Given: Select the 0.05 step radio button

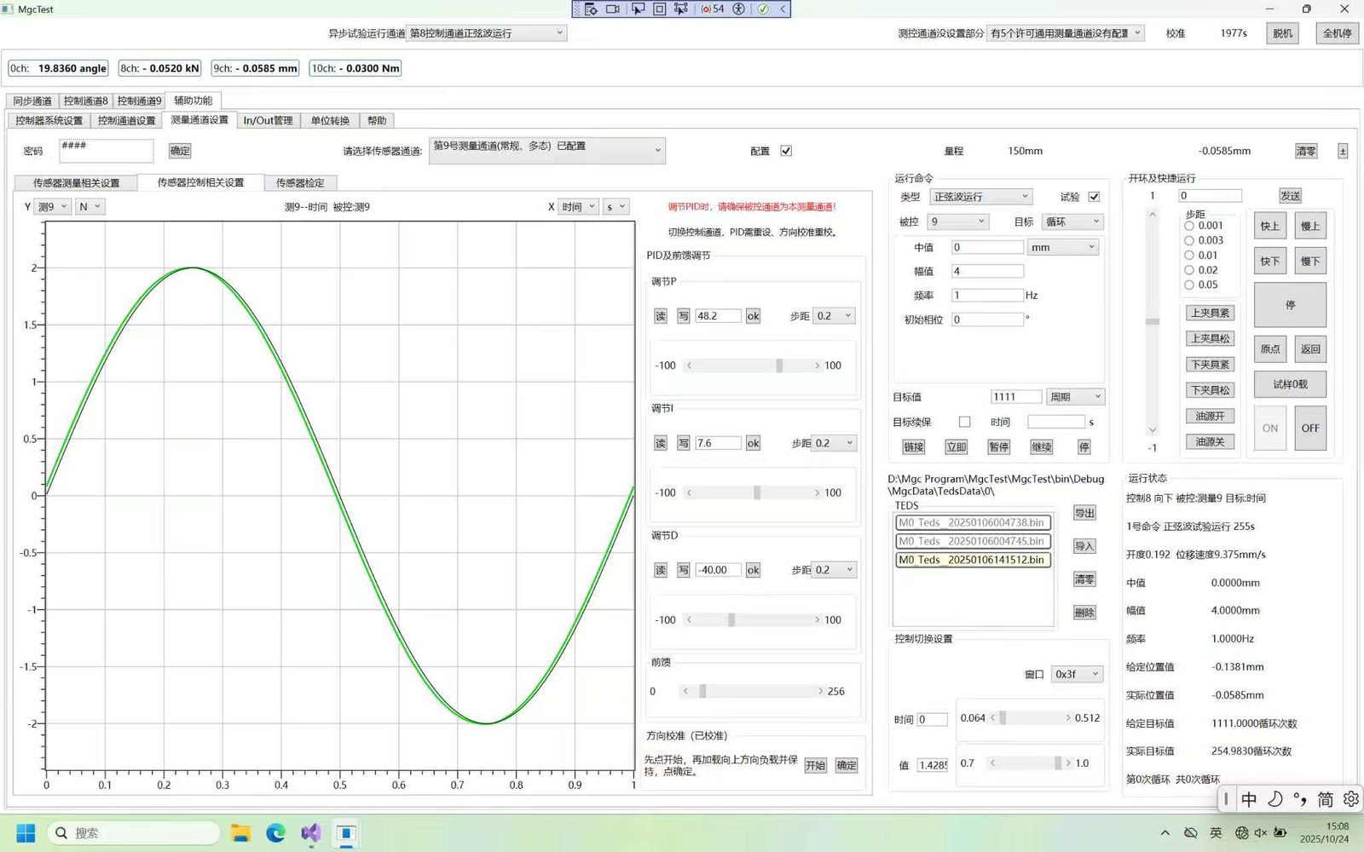Looking at the screenshot, I should point(1189,285).
